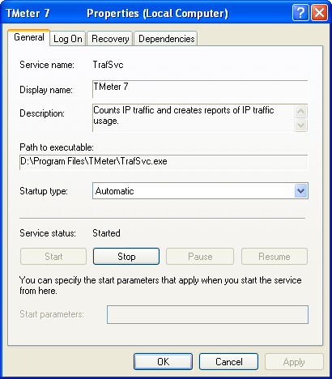Viewport: 332px width, 379px height.
Task: Switch to the General tab
Action: click(29, 37)
